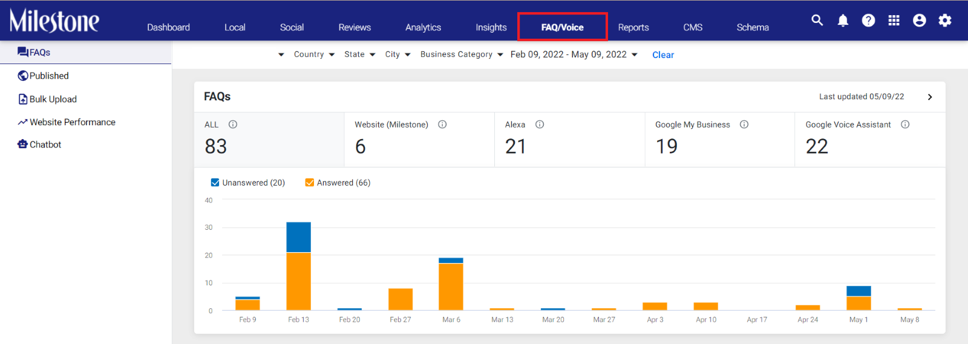The image size is (968, 344).
Task: Click the Clear filters link
Action: pyautogui.click(x=663, y=55)
